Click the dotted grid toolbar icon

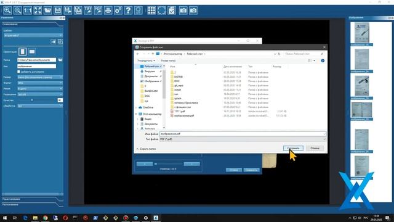click(151, 10)
